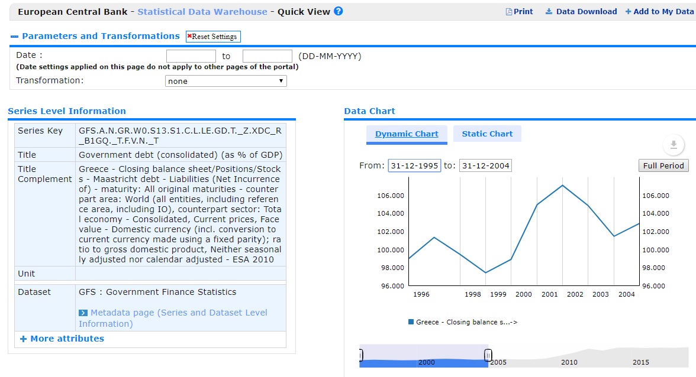Viewport: 696px width, 377px height.
Task: Click the 2001 x-axis label
Action: tap(549, 294)
